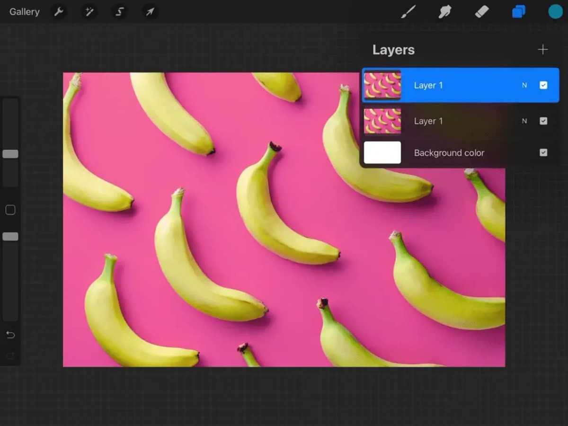Toggle the Background color layer visibility

pyautogui.click(x=543, y=152)
